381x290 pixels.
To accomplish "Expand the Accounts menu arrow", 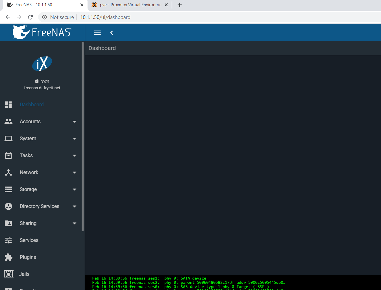I will click(75, 122).
